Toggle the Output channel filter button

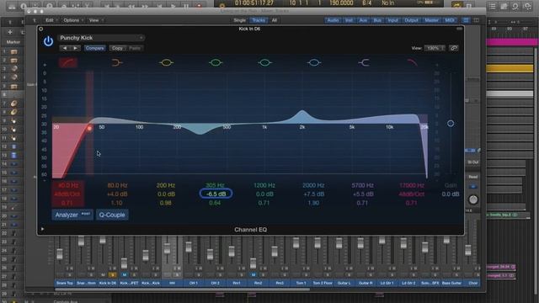point(412,20)
